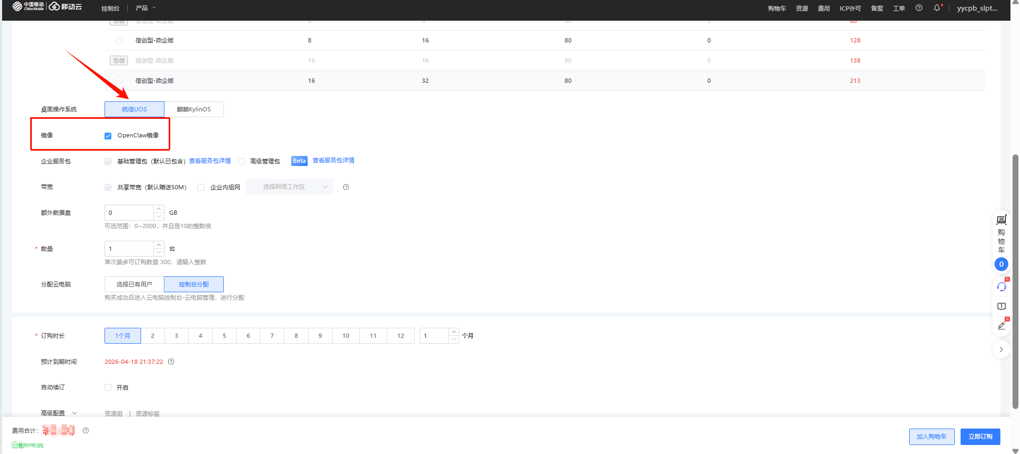Enable the 自动续订 开启 checkbox
Screen dimensions: 1020x454
coord(108,388)
